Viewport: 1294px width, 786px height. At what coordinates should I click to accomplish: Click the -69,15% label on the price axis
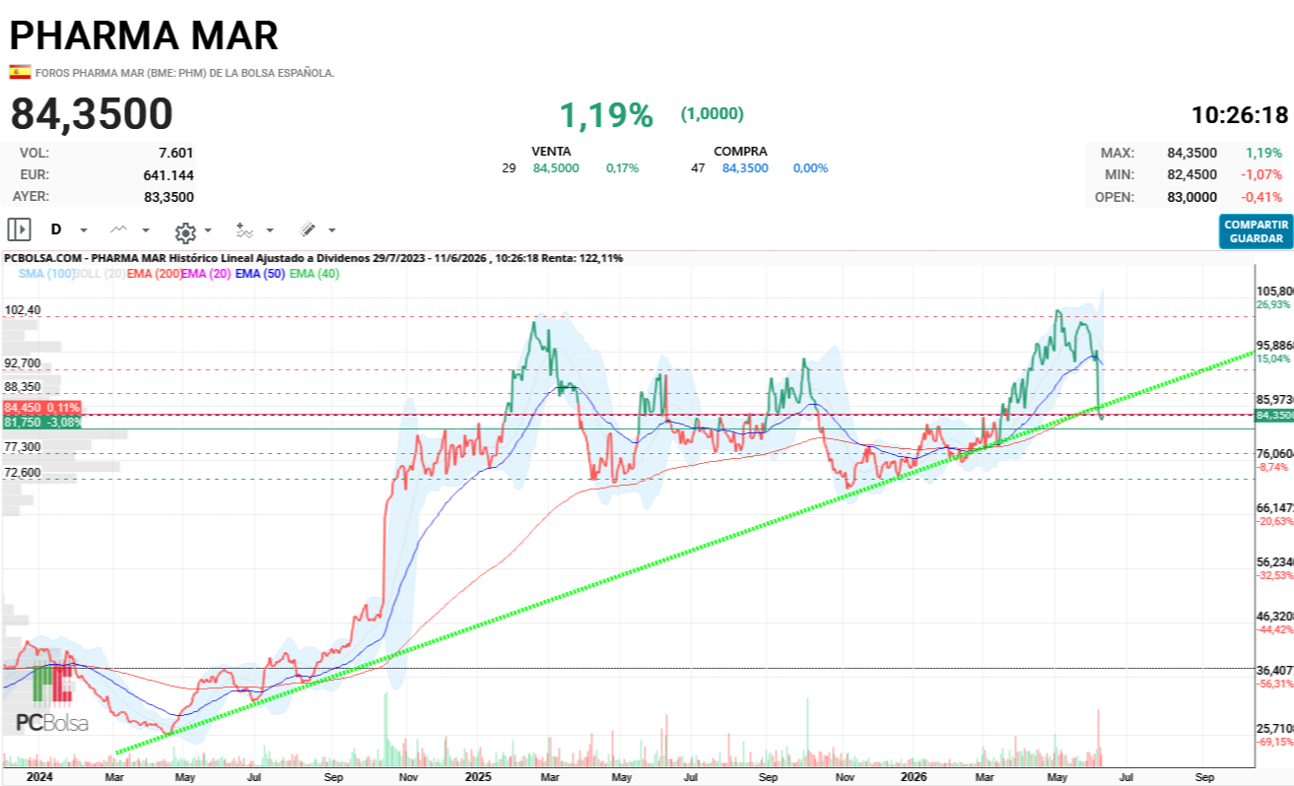[x=1273, y=742]
